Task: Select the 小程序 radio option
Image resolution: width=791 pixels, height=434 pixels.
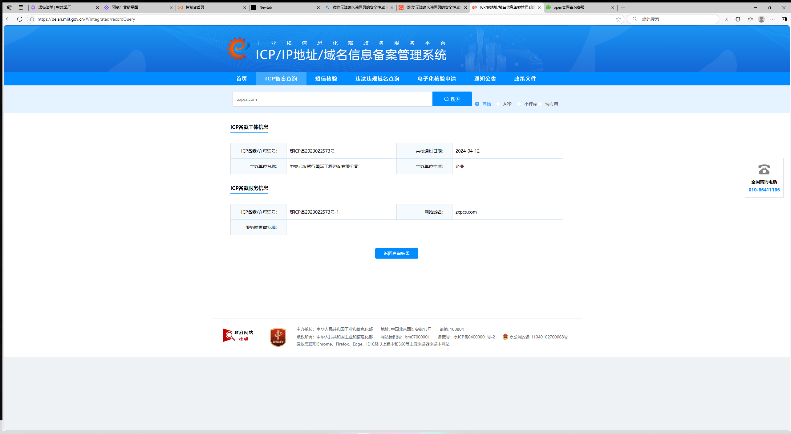Action: (519, 104)
